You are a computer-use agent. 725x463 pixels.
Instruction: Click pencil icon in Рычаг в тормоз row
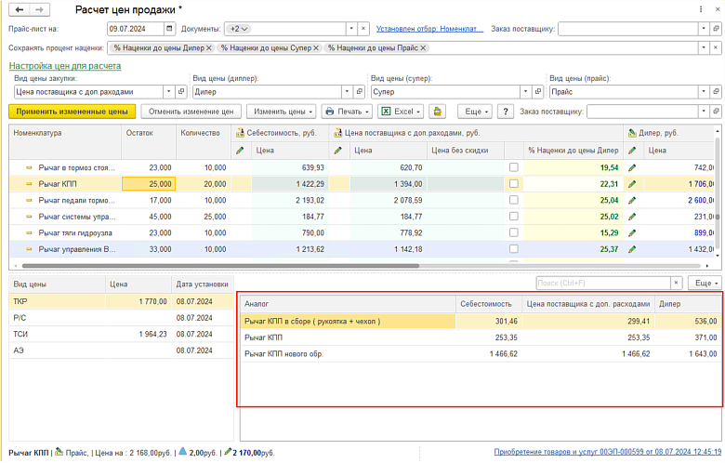pyautogui.click(x=632, y=167)
